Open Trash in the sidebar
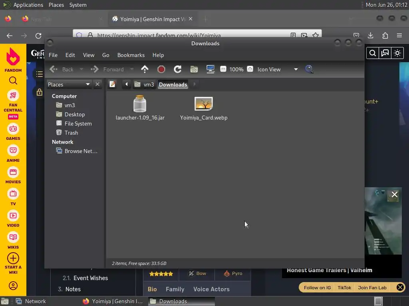Viewport: 409px width, 306px height. [67, 133]
